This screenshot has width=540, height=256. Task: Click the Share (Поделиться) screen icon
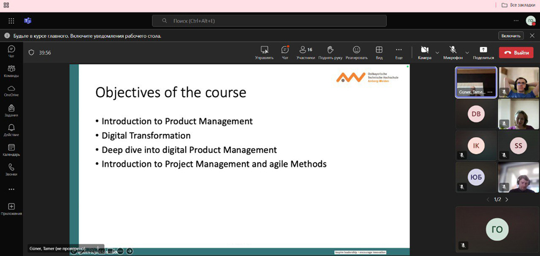(483, 52)
